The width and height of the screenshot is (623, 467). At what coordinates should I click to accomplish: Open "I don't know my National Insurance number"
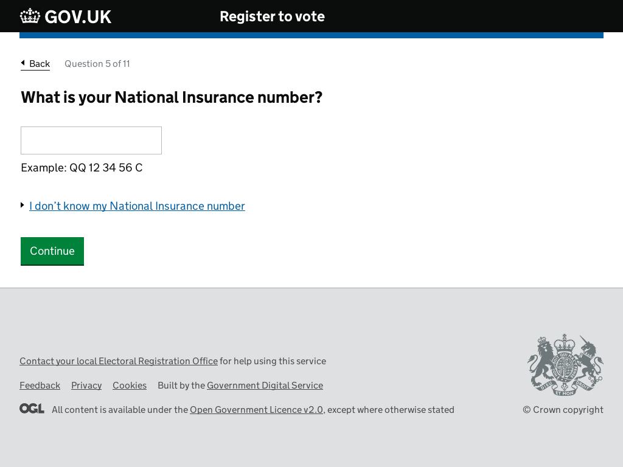pos(137,206)
